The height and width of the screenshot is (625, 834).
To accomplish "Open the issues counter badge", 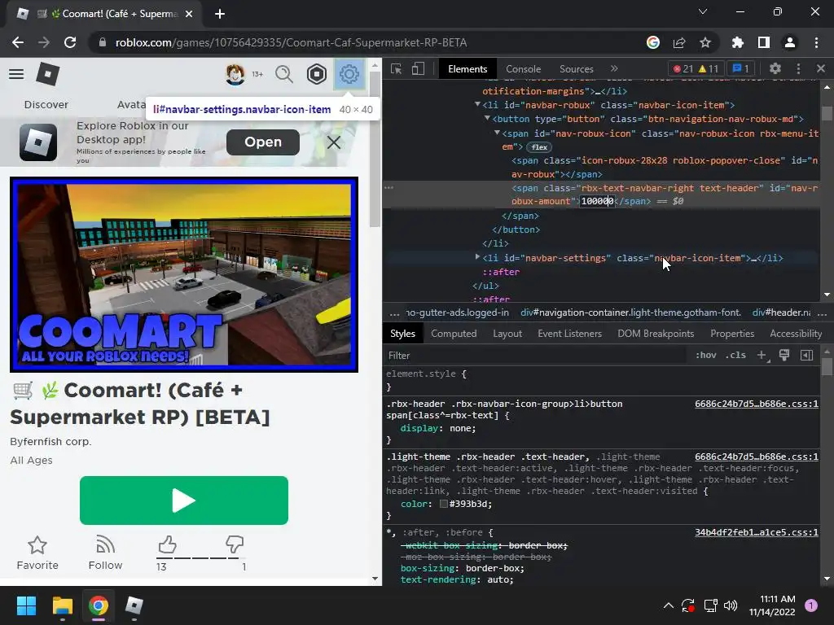I will point(741,68).
